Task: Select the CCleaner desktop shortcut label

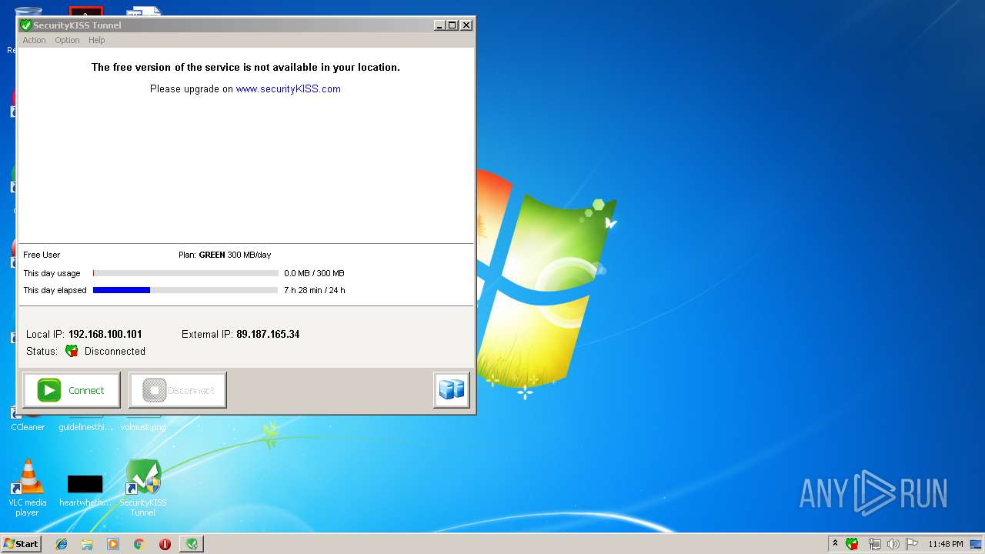Action: pos(28,427)
